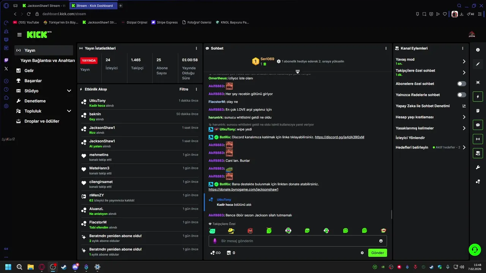
Task: Click the Gönder send button
Action: pyautogui.click(x=377, y=253)
